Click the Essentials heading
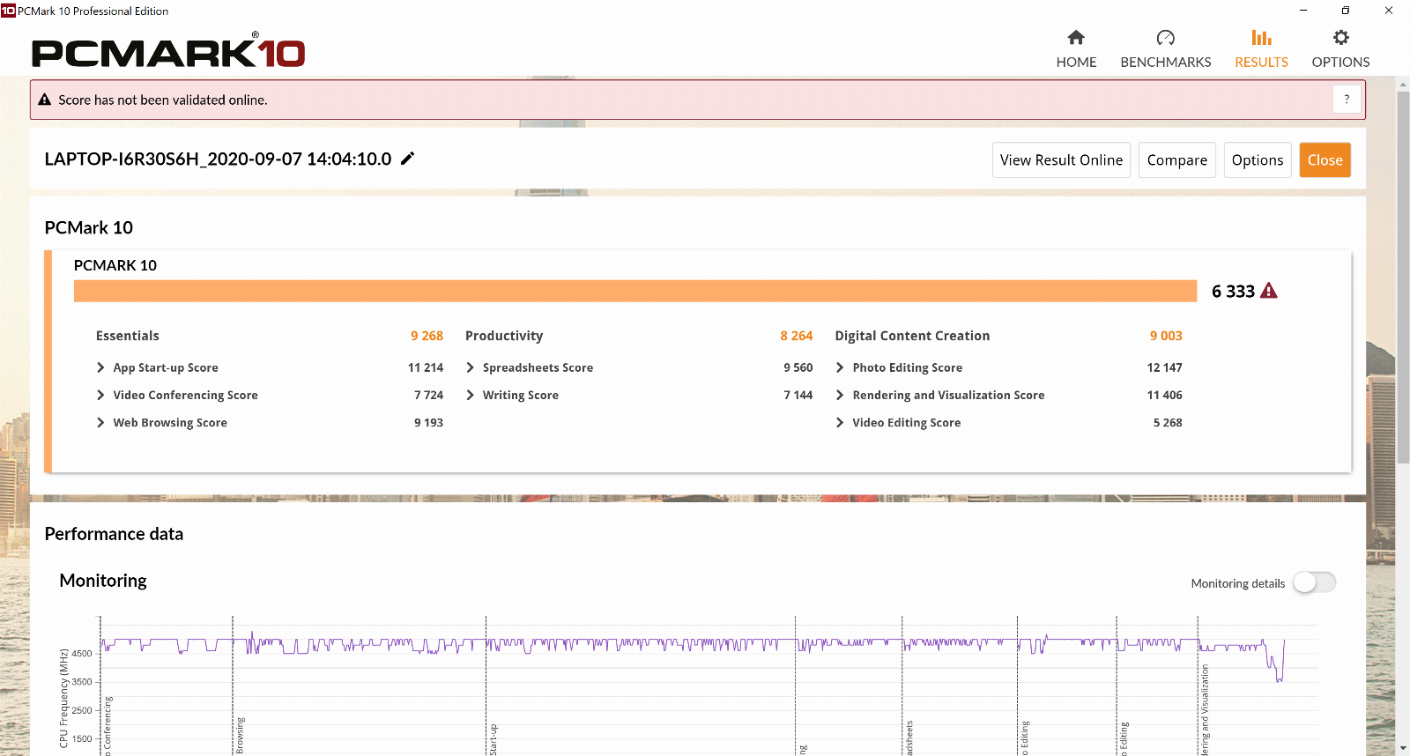 click(x=128, y=336)
